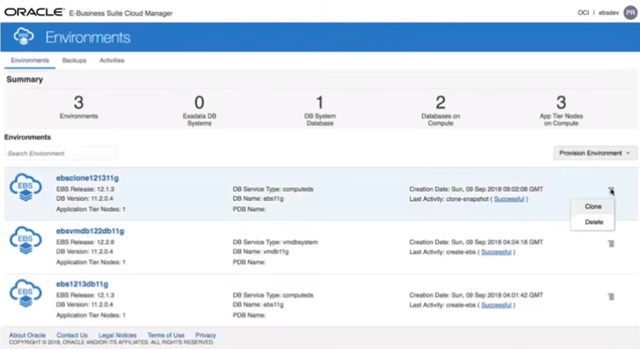Open the ebs1213db11g environment link
Screen dimensions: 640x349
click(x=82, y=284)
